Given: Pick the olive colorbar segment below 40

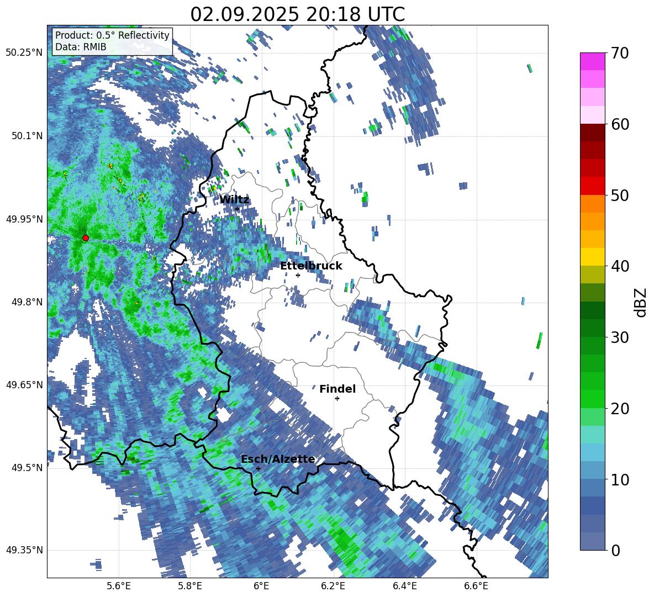Looking at the screenshot, I should [592, 274].
